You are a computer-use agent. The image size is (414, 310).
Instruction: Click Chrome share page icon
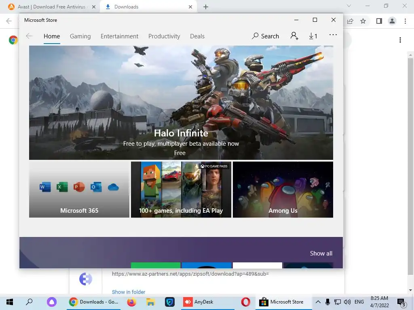[x=350, y=21]
